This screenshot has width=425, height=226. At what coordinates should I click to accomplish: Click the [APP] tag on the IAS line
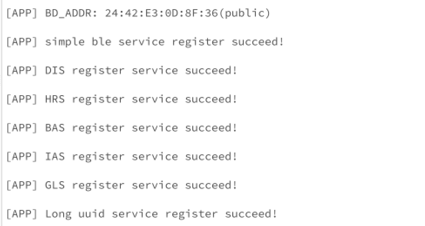pyautogui.click(x=21, y=157)
